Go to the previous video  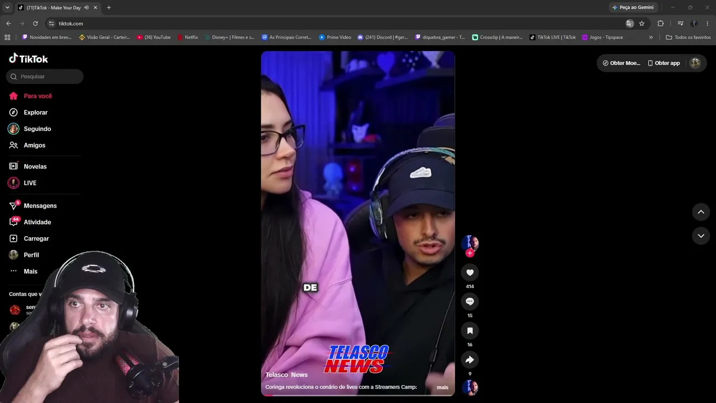(x=701, y=212)
